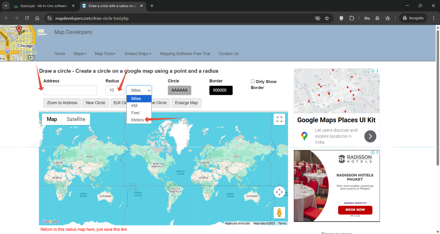This screenshot has width=440, height=234.
Task: Click the Street View pegman icon
Action: (279, 213)
